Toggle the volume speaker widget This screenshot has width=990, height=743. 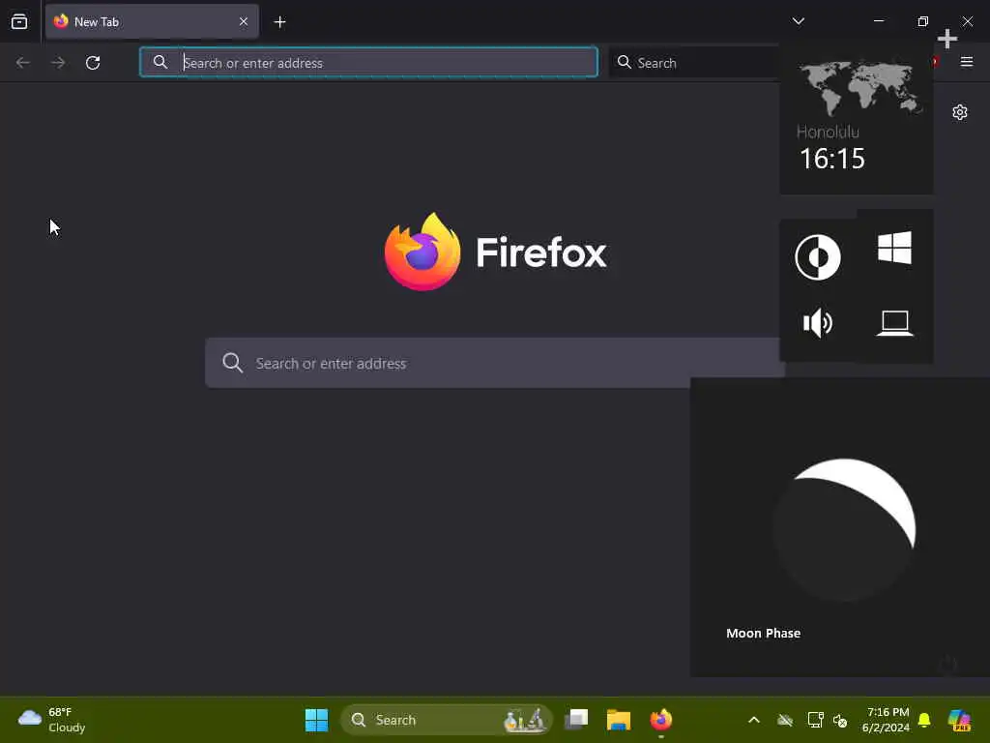click(818, 323)
